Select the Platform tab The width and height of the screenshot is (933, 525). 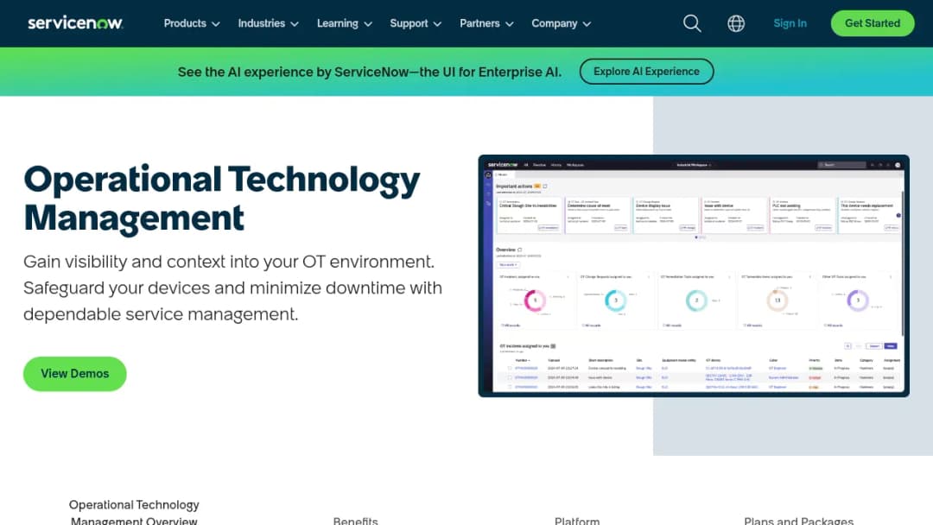(577, 521)
